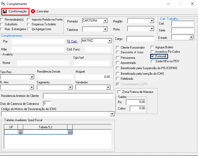This screenshot has width=198, height=156.
Task: Open the Estado dropdown
Action: coord(191,37)
